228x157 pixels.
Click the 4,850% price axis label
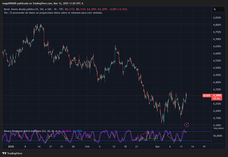(x=217, y=18)
